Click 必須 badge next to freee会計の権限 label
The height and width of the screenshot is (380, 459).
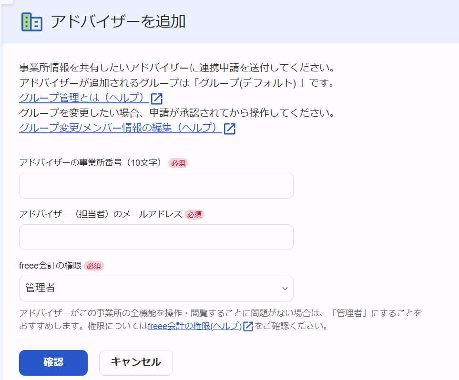[x=94, y=266]
